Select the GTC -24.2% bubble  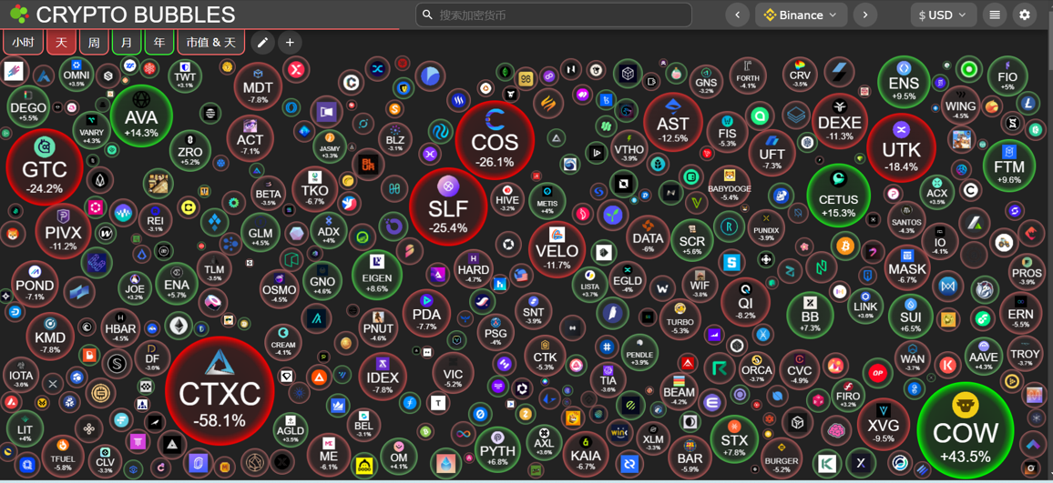[x=45, y=167]
